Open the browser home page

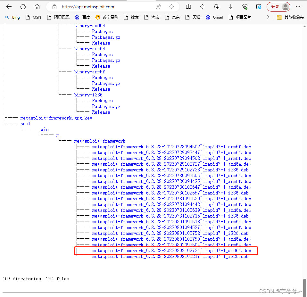37,7
